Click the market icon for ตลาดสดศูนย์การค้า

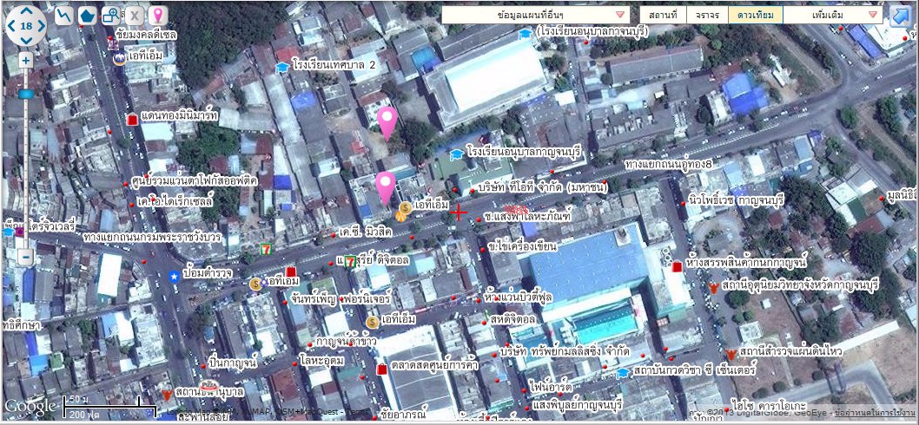click(x=382, y=369)
